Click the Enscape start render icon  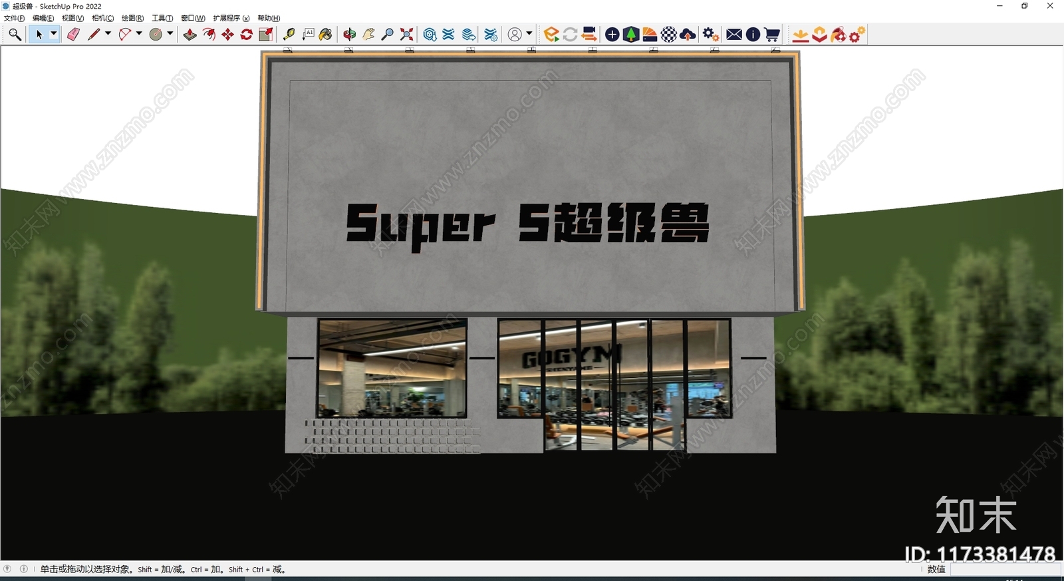551,35
